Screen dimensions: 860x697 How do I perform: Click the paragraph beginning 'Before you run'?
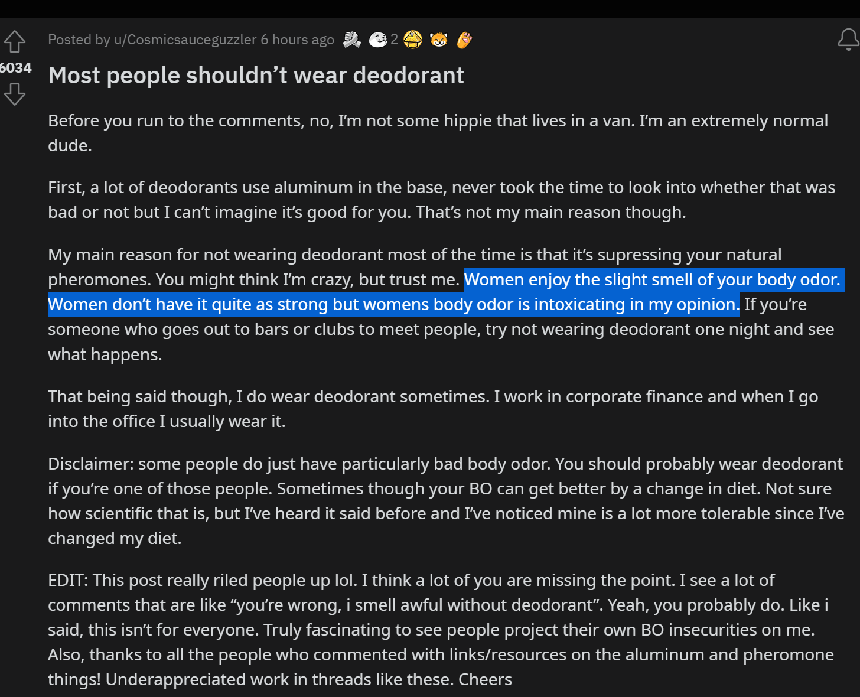(438, 133)
